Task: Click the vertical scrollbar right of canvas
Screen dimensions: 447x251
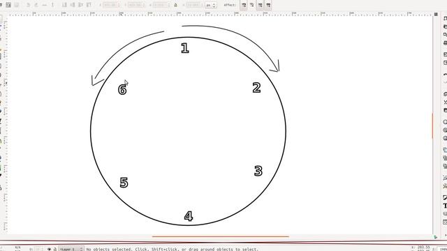Action: click(432, 126)
